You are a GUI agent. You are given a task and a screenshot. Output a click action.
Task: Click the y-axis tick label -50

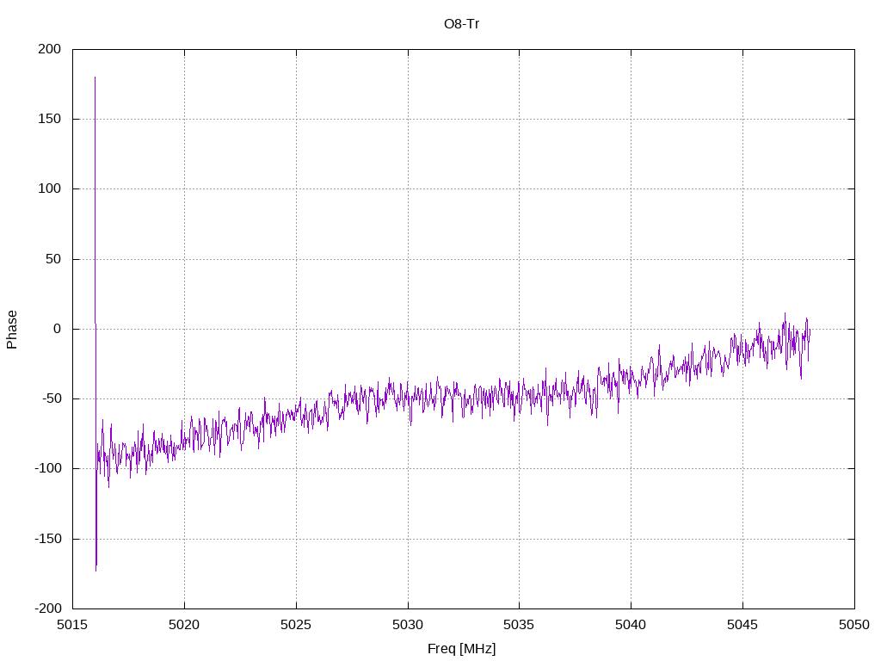point(51,398)
